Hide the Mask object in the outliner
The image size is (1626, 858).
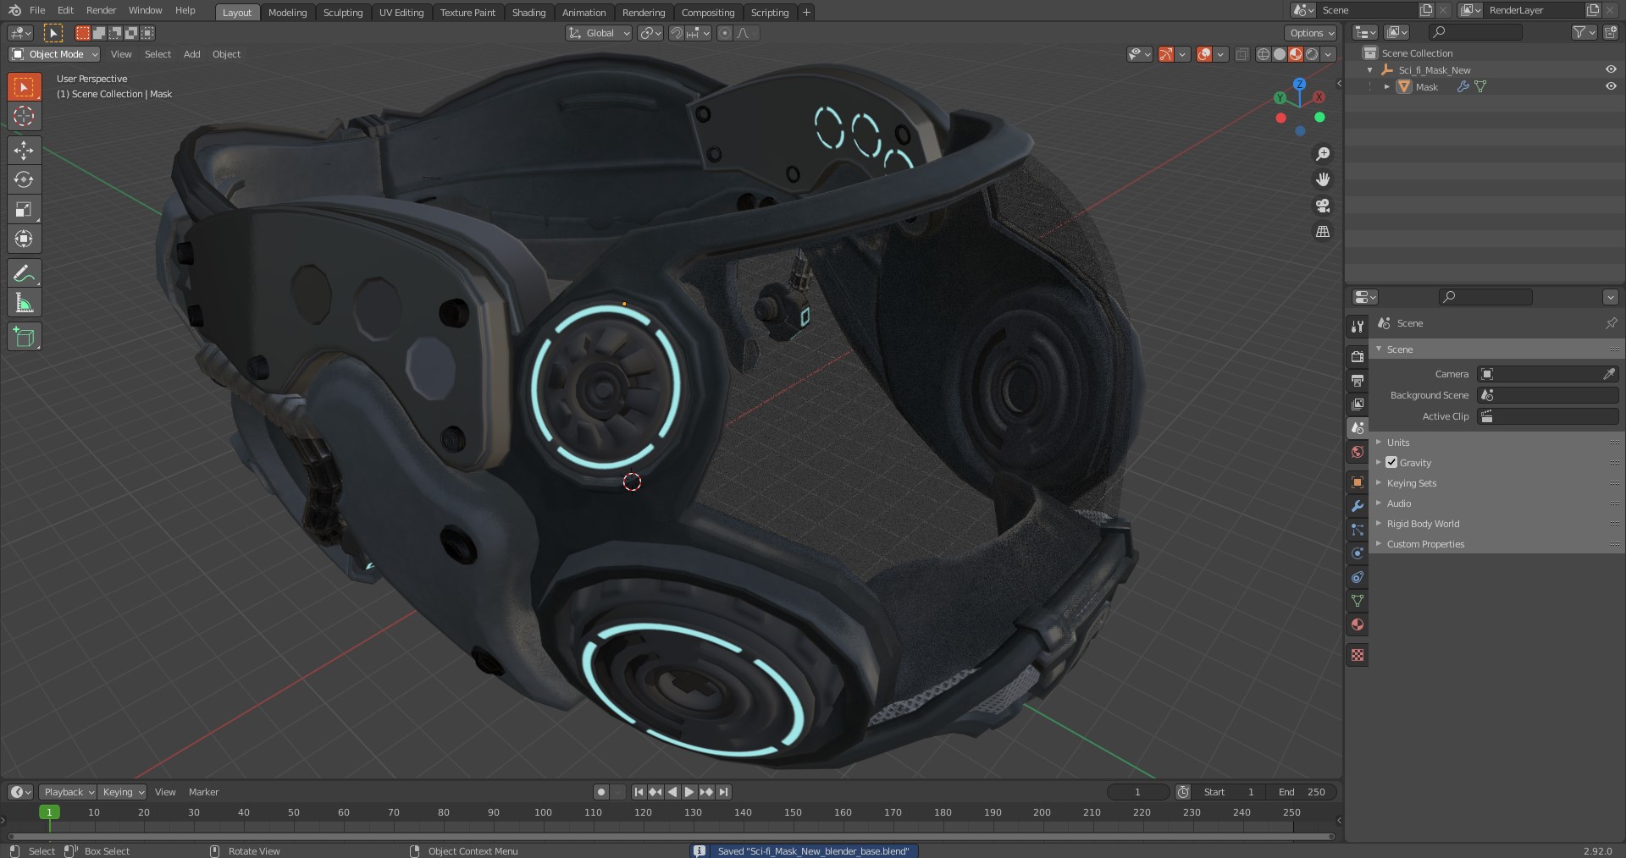1611,86
